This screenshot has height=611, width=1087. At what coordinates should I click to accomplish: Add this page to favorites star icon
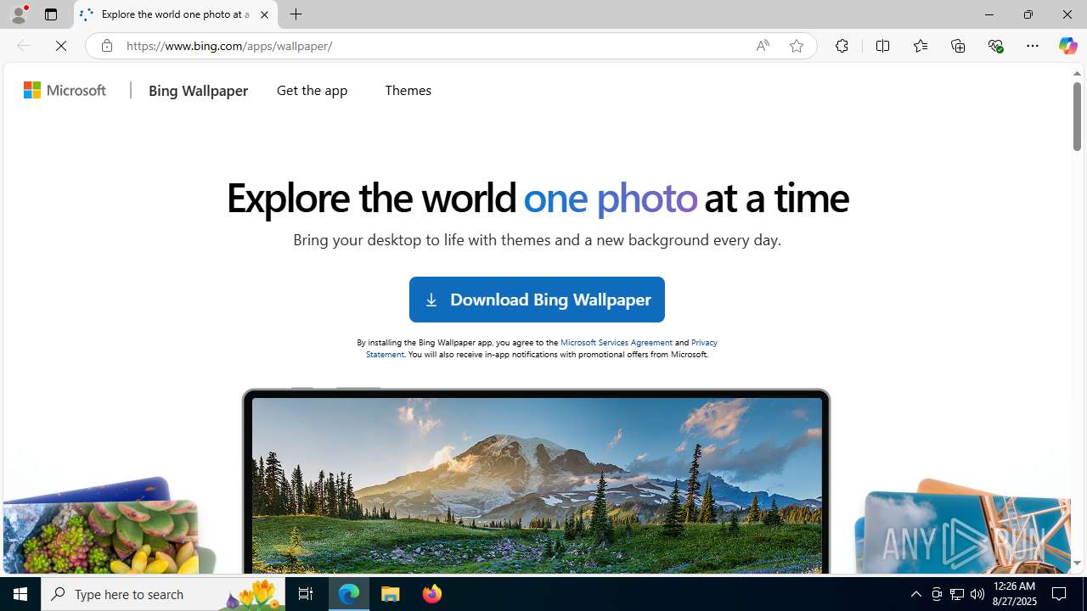click(x=796, y=46)
